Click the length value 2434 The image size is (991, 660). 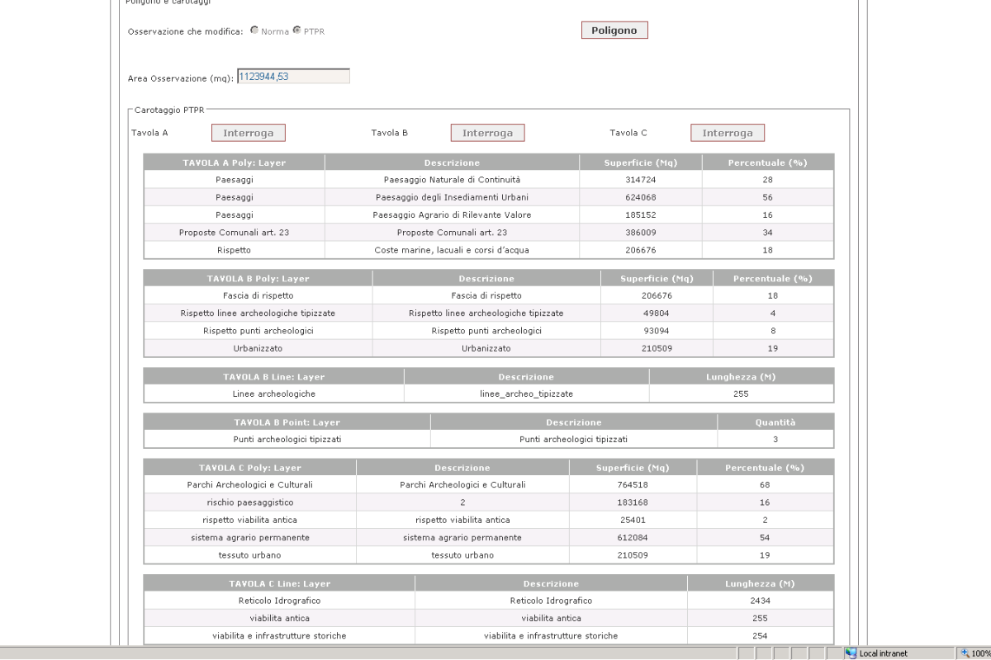coord(761,601)
